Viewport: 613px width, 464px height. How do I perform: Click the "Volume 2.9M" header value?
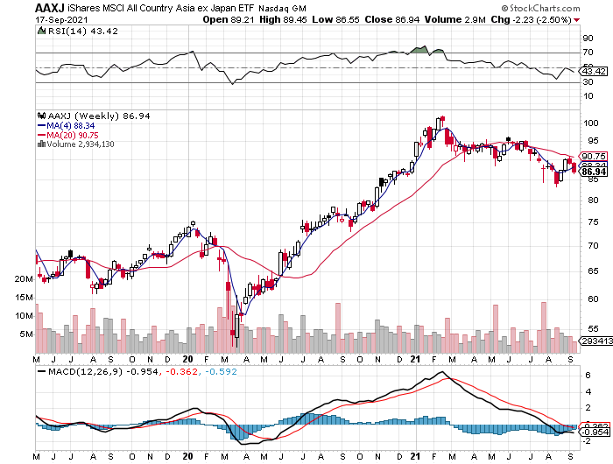point(455,19)
